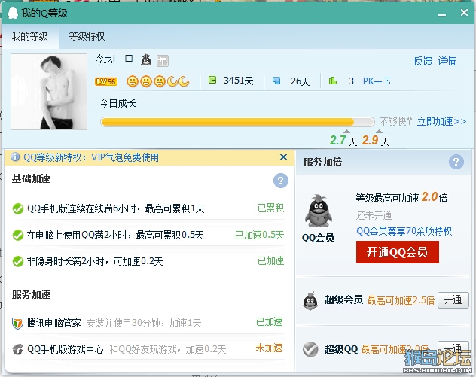
Task: Click the large QQ会员 penguin icon
Action: point(318,211)
